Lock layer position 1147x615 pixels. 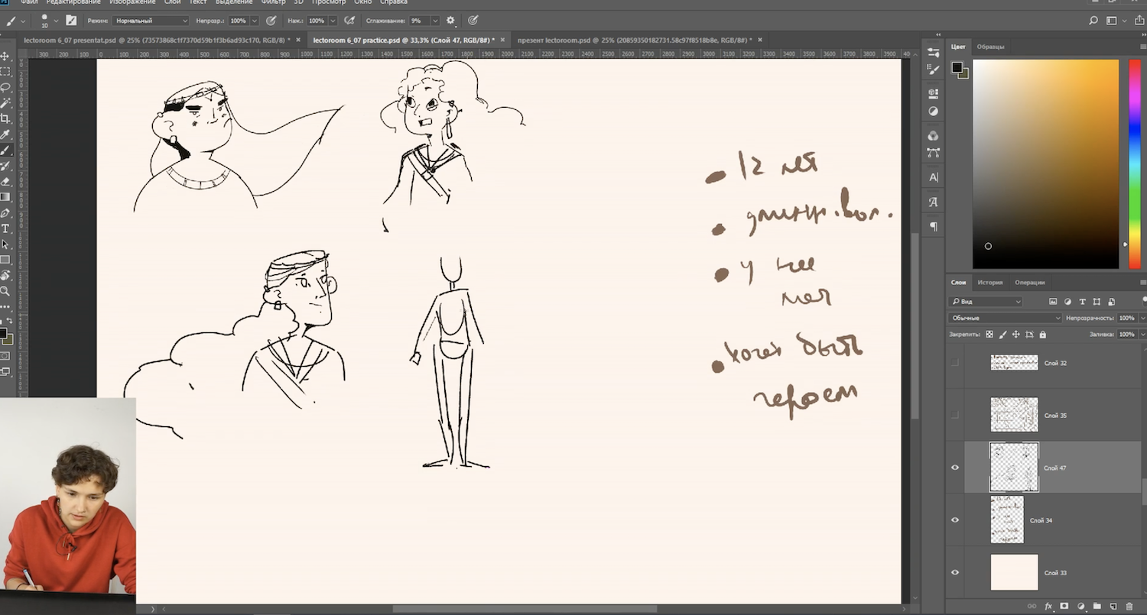point(1016,335)
